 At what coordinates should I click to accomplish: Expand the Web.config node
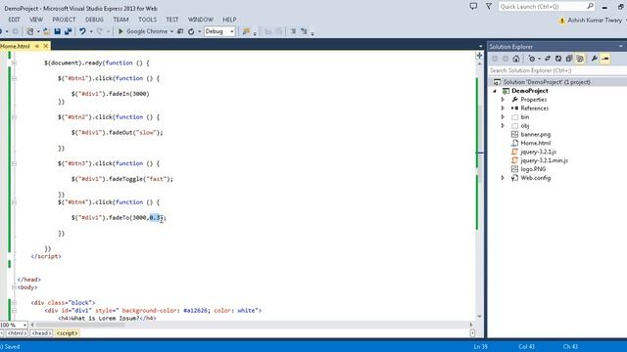(x=503, y=178)
